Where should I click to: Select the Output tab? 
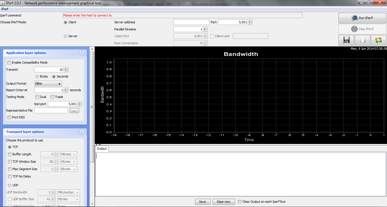click(102, 149)
